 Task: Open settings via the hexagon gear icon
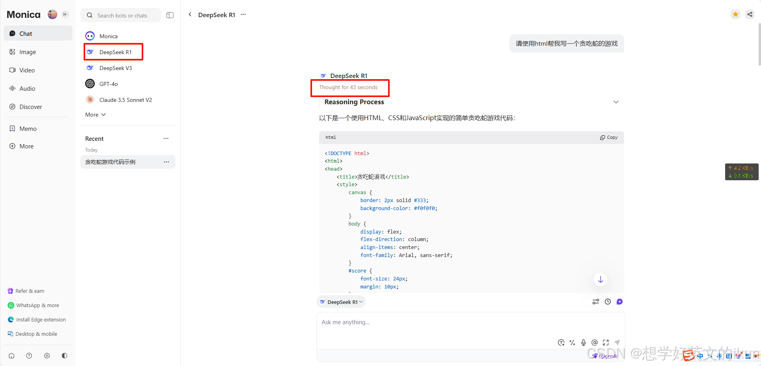tap(47, 356)
